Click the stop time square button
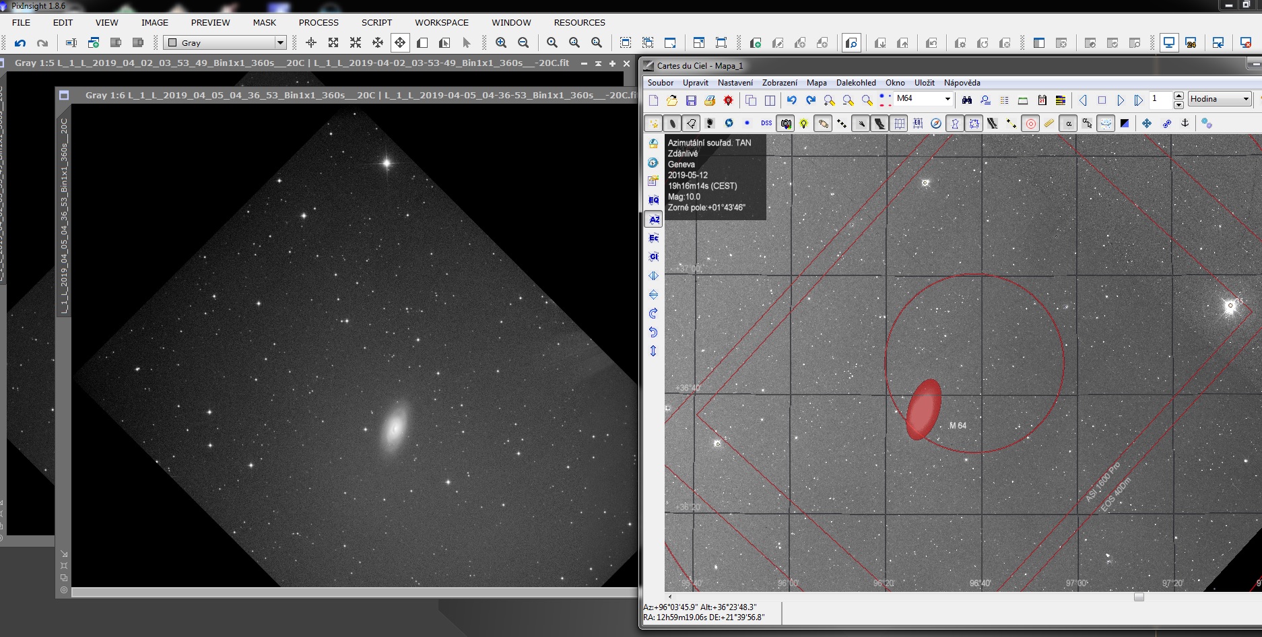Screen dimensions: 1262x637 1102,100
